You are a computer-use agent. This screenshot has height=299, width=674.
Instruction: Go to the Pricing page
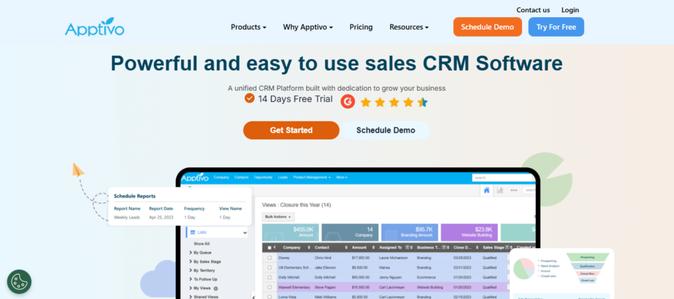coord(361,27)
